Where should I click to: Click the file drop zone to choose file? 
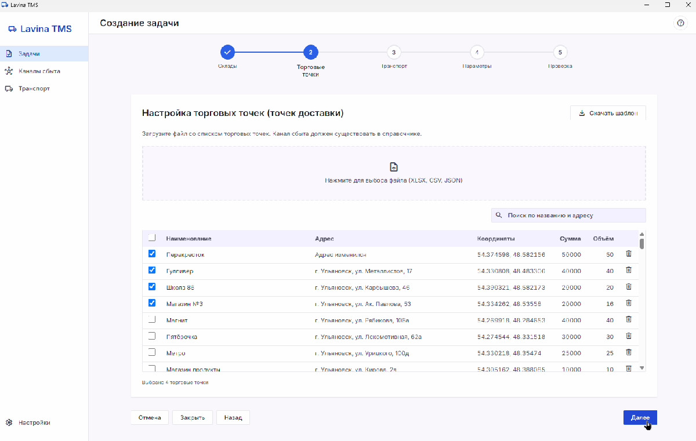(x=394, y=173)
